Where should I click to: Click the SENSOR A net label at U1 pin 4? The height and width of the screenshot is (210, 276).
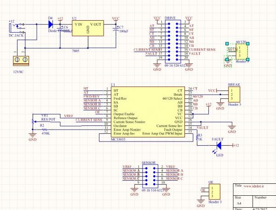pos(92,101)
